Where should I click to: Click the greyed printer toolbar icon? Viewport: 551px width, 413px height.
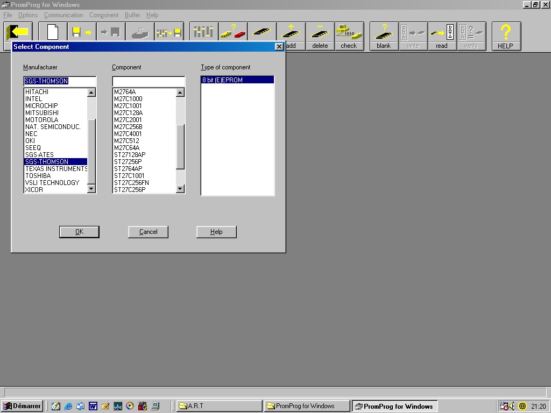[140, 32]
